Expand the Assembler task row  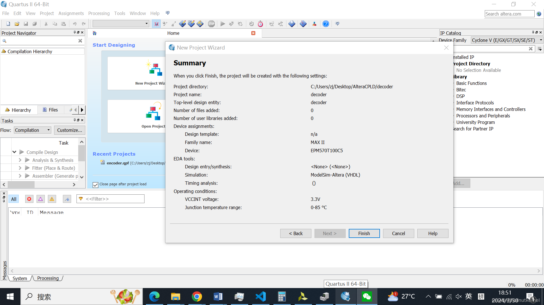click(x=20, y=176)
